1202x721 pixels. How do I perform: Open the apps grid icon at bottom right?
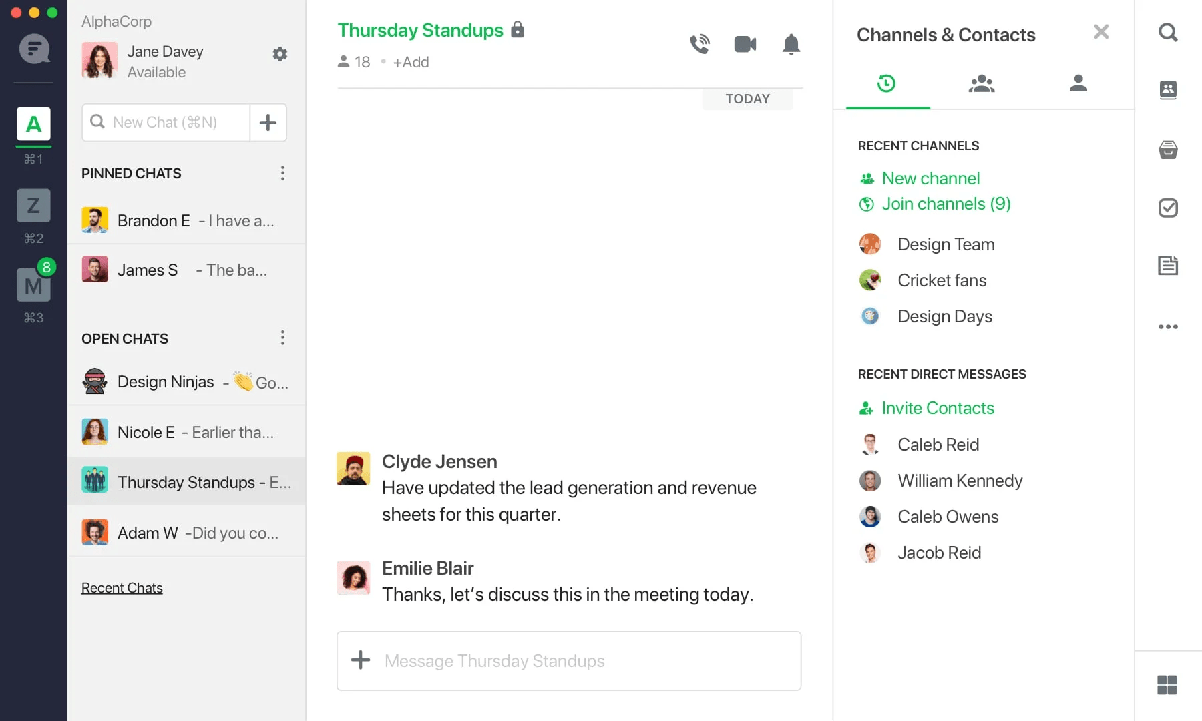(x=1167, y=685)
